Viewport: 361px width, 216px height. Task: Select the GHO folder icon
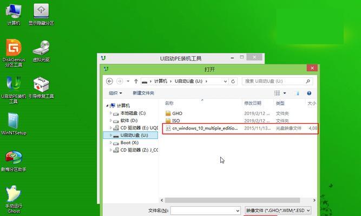pyautogui.click(x=168, y=113)
